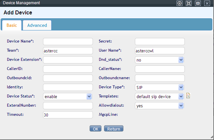Click into the Secret input field
Image resolution: width=214 pixels, height=140 pixels.
160,42
